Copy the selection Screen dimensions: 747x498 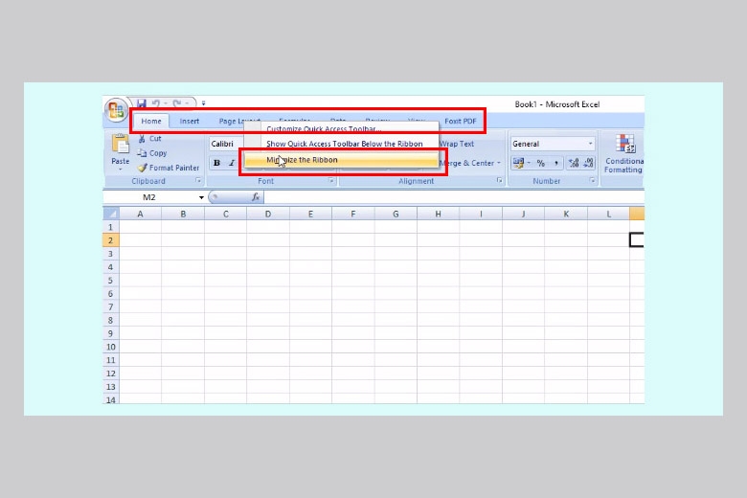click(x=152, y=153)
